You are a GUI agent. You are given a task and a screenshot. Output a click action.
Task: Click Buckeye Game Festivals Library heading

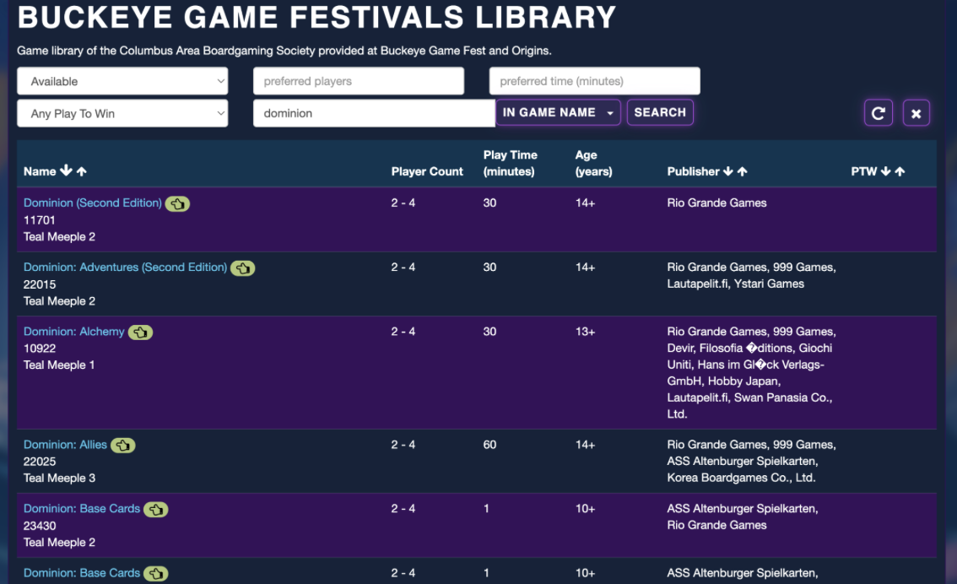[316, 17]
